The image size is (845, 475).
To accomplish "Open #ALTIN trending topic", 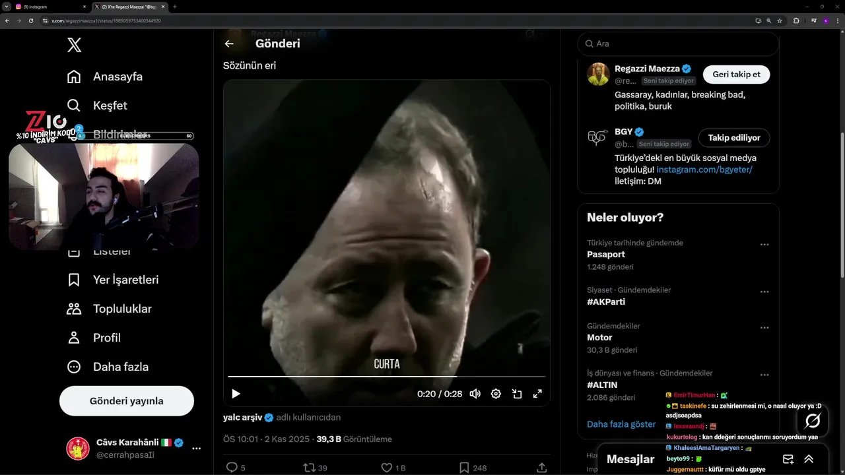I will [602, 385].
